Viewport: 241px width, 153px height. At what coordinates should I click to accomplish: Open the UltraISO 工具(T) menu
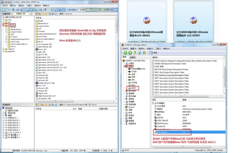coord(29,6)
